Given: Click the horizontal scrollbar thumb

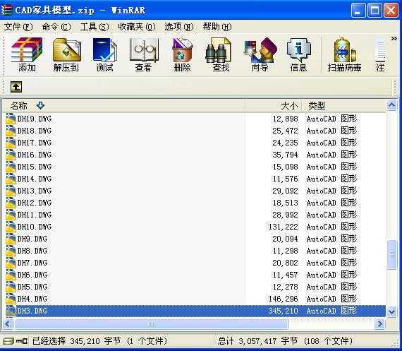Looking at the screenshot, I should (x=151, y=323).
